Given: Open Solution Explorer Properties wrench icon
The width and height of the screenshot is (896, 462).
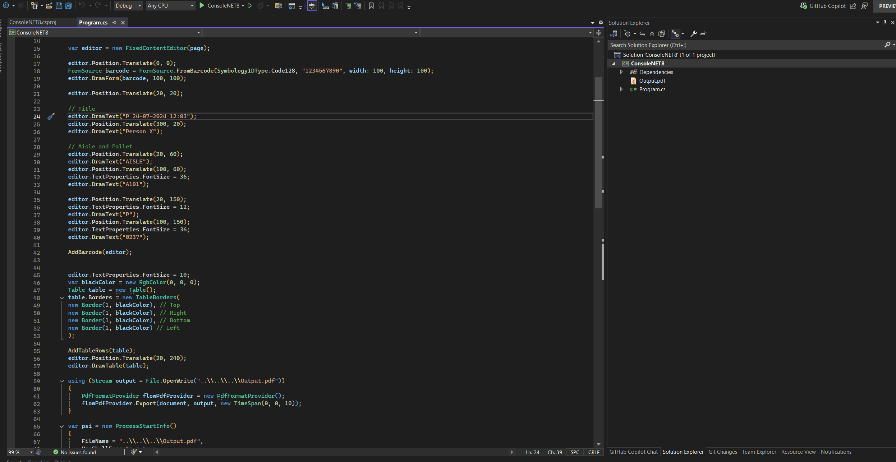Looking at the screenshot, I should click(x=694, y=34).
